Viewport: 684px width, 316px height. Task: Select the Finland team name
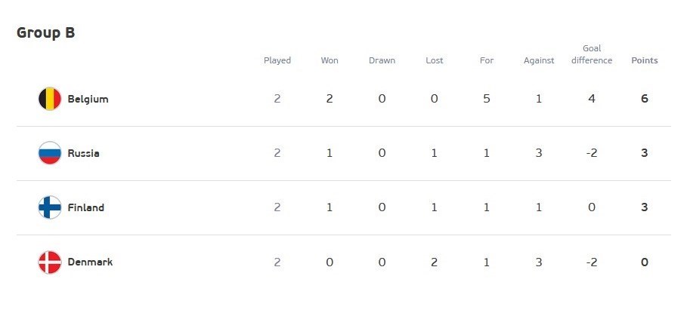click(85, 207)
